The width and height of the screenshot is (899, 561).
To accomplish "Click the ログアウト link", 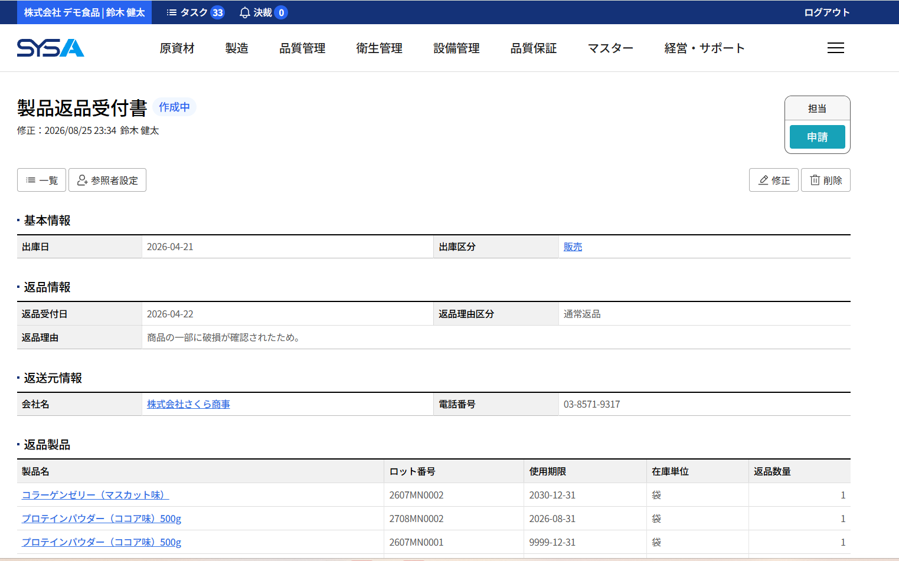I will [827, 12].
